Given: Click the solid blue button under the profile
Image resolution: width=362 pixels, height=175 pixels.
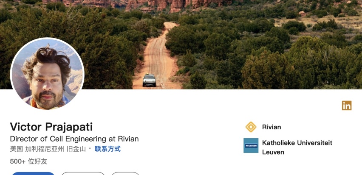Looking at the screenshot, I should pyautogui.click(x=33, y=173).
